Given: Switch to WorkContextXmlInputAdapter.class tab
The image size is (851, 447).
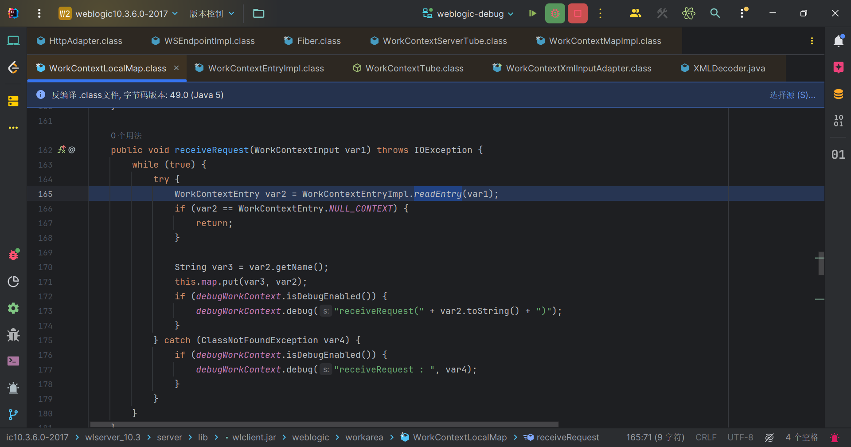Looking at the screenshot, I should [x=572, y=68].
